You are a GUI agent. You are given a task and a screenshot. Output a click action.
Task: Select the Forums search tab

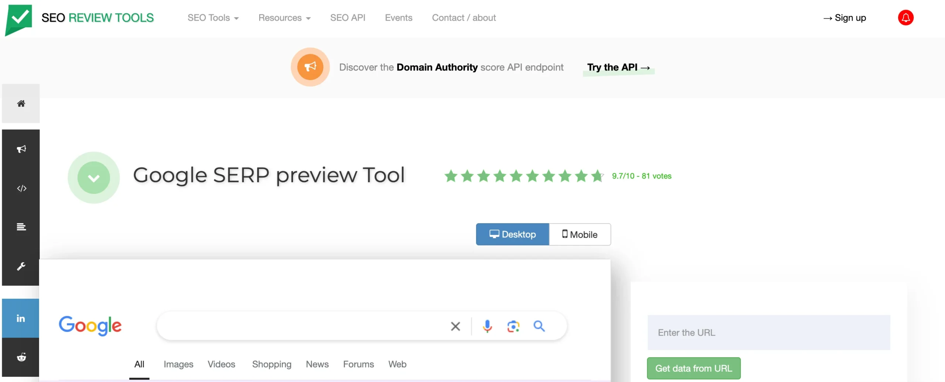point(358,364)
